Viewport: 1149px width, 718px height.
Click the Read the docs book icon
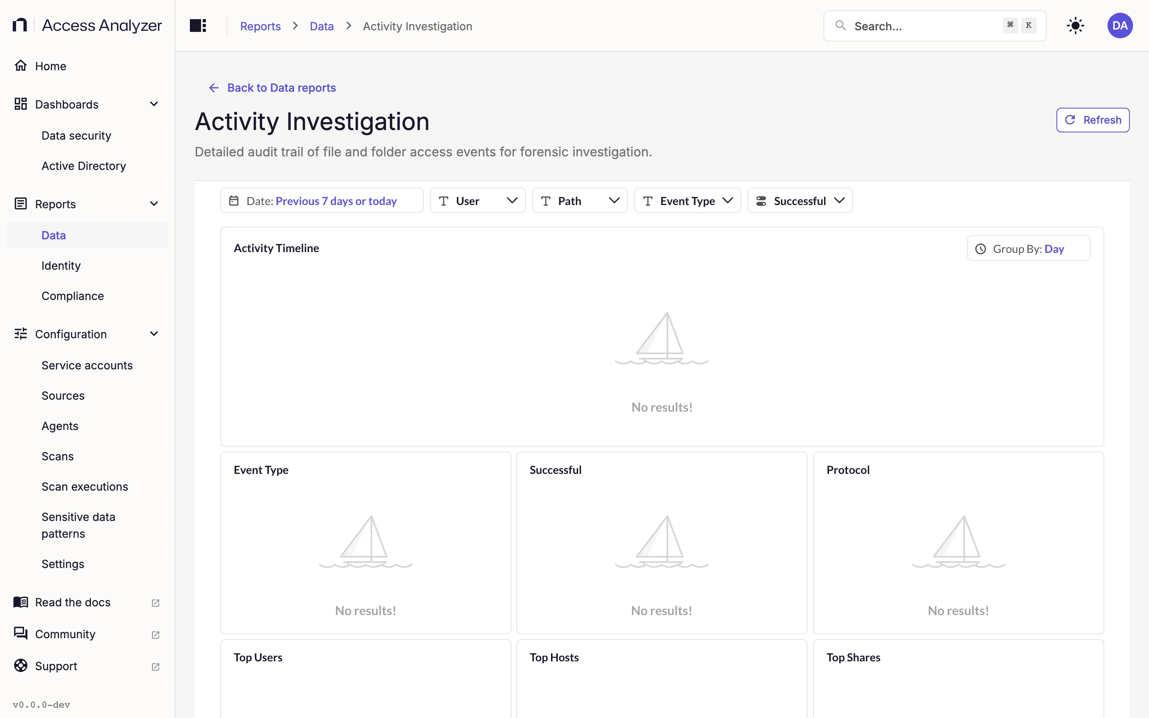point(20,602)
